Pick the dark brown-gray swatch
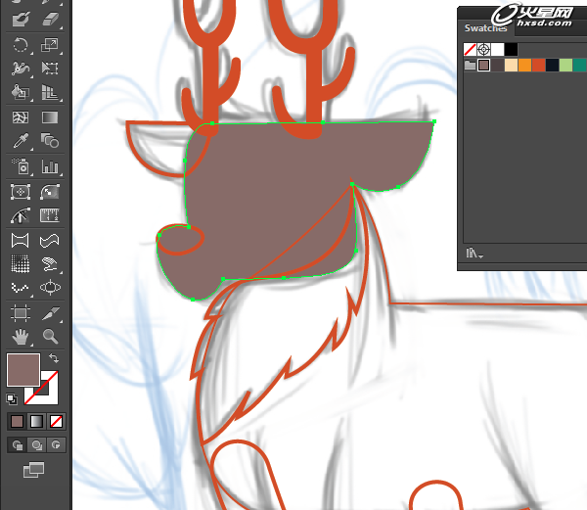 click(498, 66)
